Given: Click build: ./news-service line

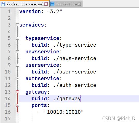Looking at the screenshot, I should pos(64,58).
